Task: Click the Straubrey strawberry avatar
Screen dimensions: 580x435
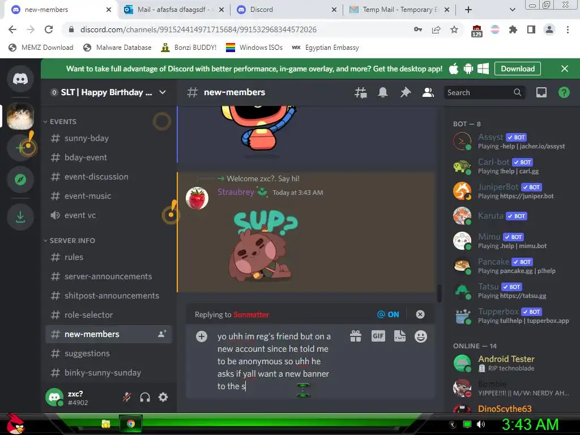Action: (197, 198)
